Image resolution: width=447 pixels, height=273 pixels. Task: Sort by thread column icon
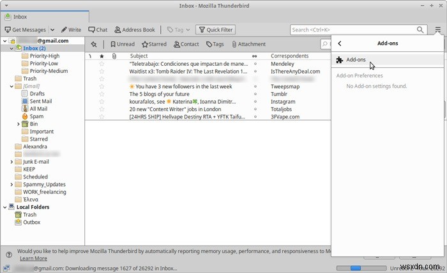pos(90,56)
